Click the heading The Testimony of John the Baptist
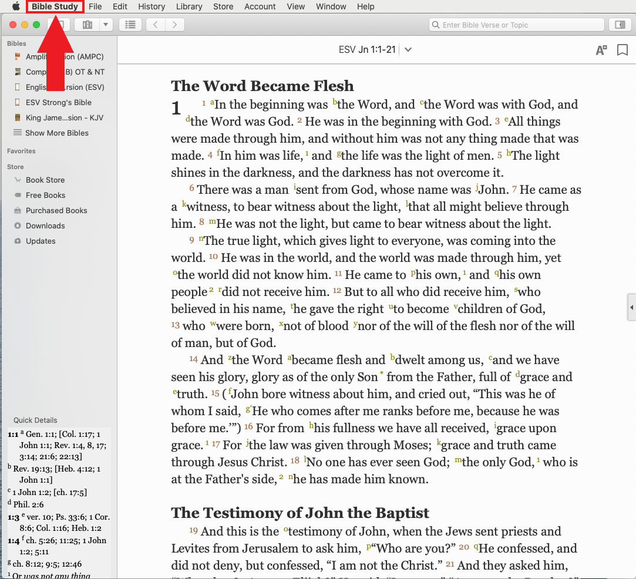 tap(300, 513)
